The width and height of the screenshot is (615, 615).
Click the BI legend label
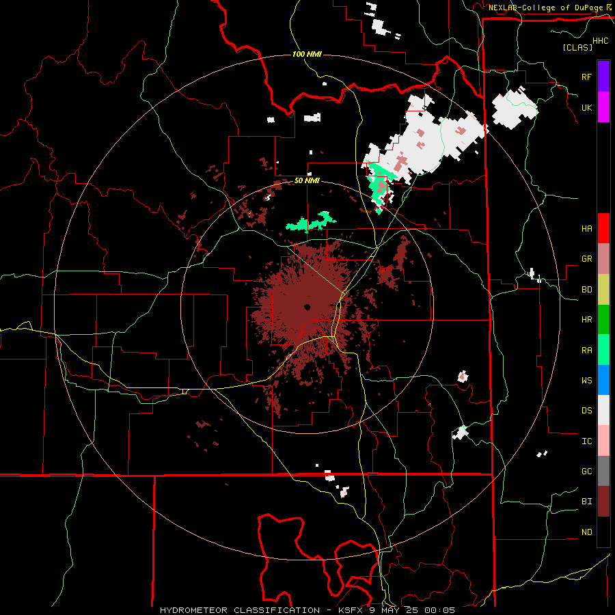click(586, 502)
